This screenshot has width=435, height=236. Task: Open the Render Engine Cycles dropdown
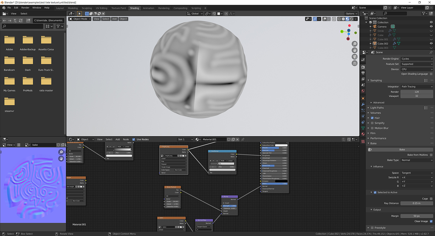pyautogui.click(x=417, y=59)
